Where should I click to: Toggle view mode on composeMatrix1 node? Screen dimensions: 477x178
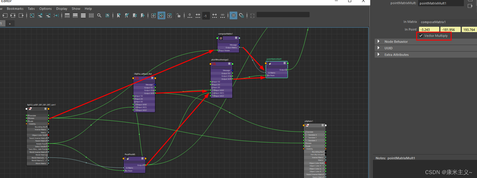coord(236,38)
